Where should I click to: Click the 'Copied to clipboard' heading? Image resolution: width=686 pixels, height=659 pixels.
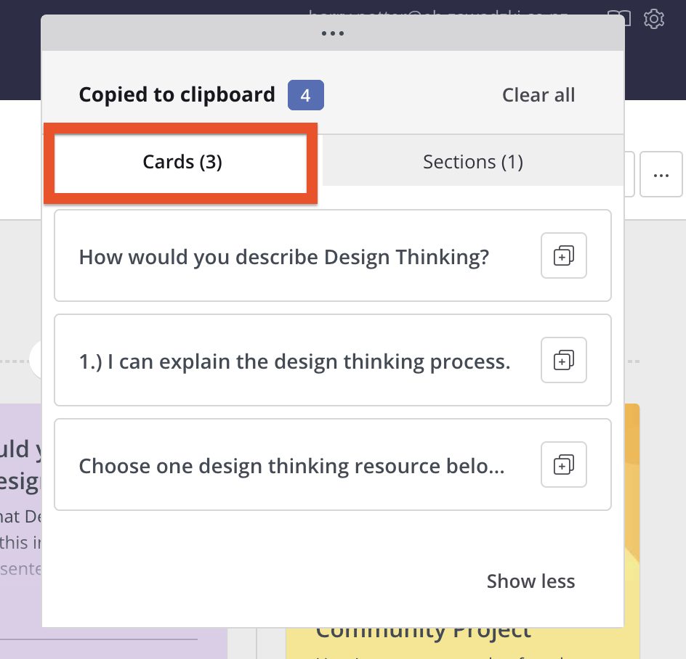[177, 95]
